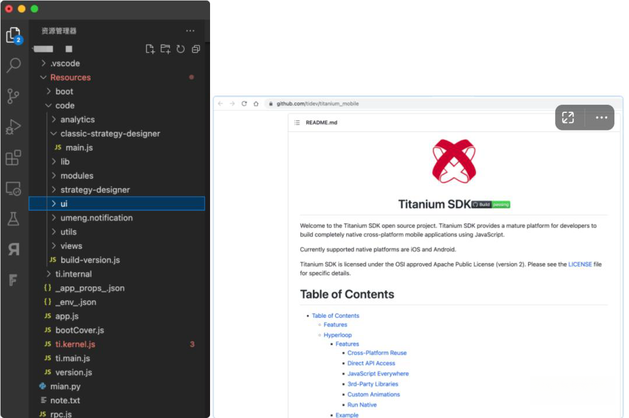Open the Explorer view in activity bar
This screenshot has height=418, width=629.
pos(14,36)
